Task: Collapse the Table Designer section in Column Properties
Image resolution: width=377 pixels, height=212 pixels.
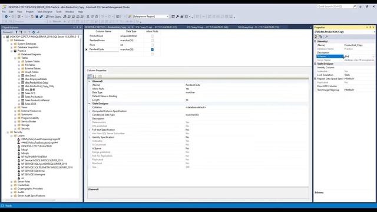Action: (x=90, y=104)
